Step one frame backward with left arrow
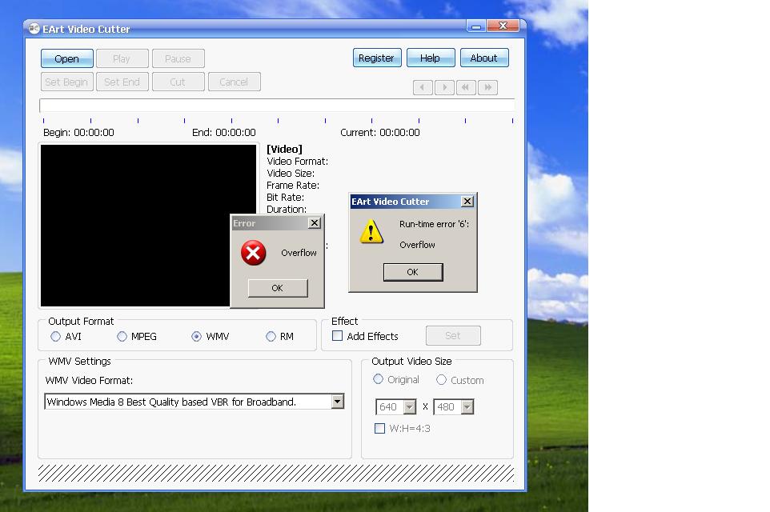Image resolution: width=770 pixels, height=512 pixels. [x=423, y=87]
